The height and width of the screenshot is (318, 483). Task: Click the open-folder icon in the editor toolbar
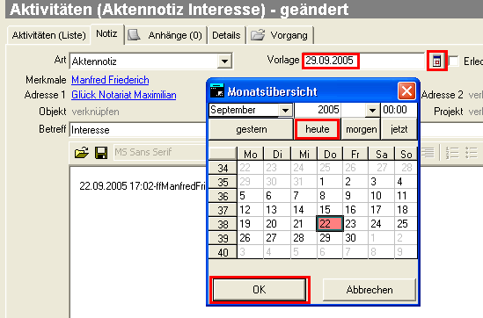(x=82, y=152)
